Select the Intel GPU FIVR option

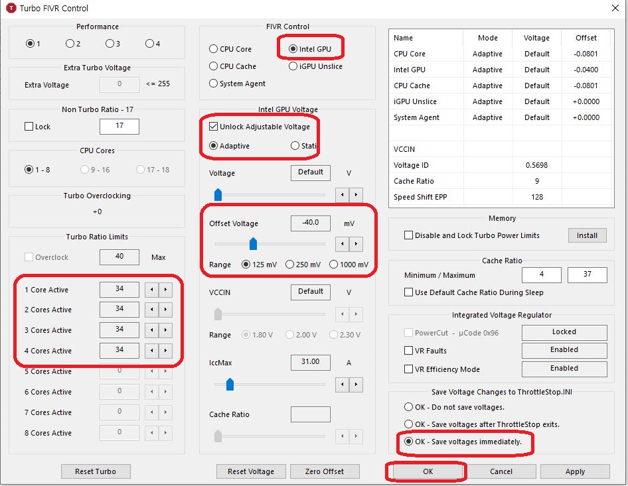coord(310,49)
